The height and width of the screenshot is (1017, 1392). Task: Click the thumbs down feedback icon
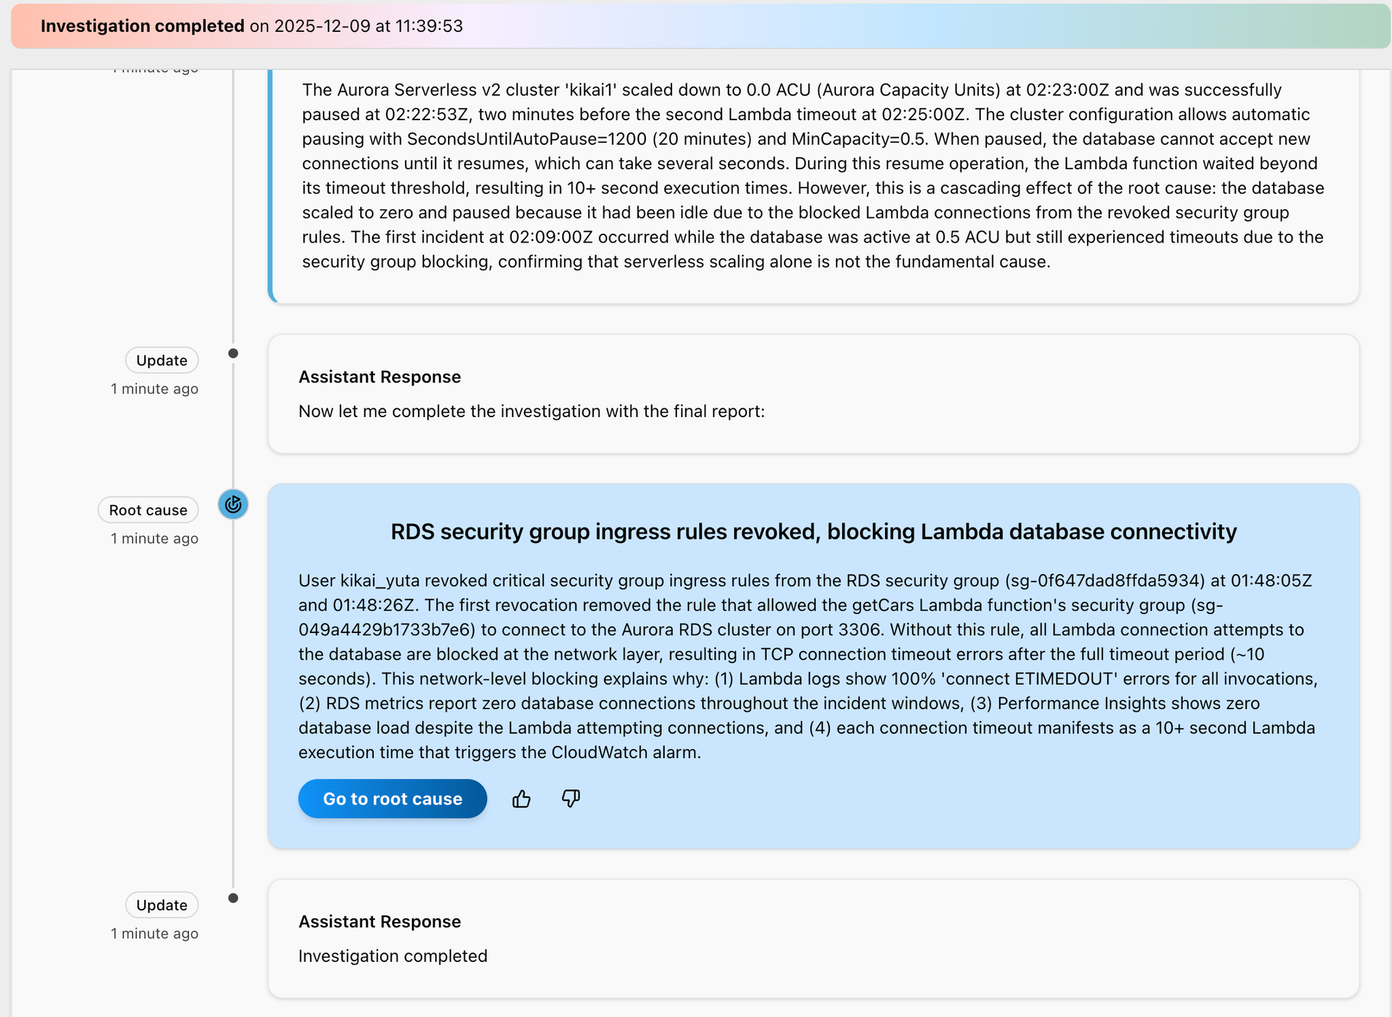point(571,799)
